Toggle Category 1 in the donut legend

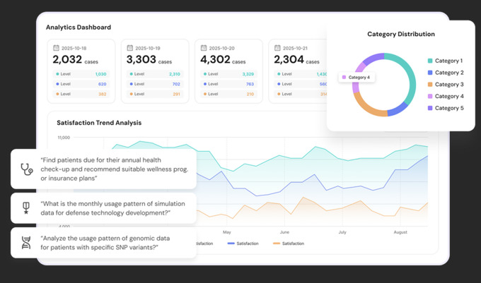445,61
